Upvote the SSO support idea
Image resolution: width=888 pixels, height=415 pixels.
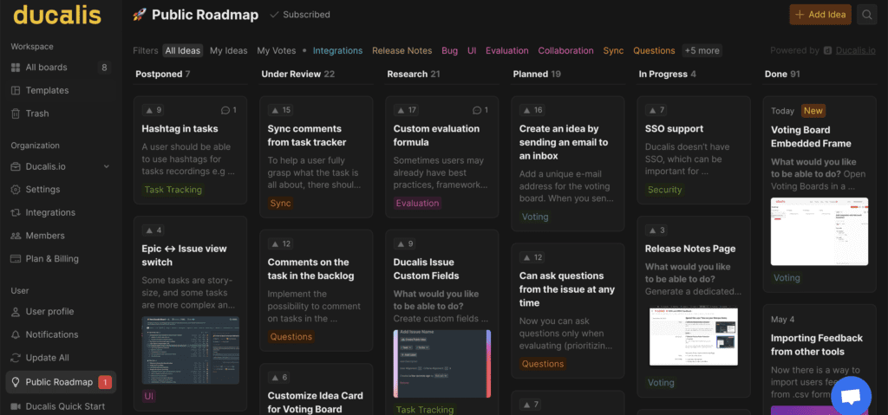(x=656, y=110)
